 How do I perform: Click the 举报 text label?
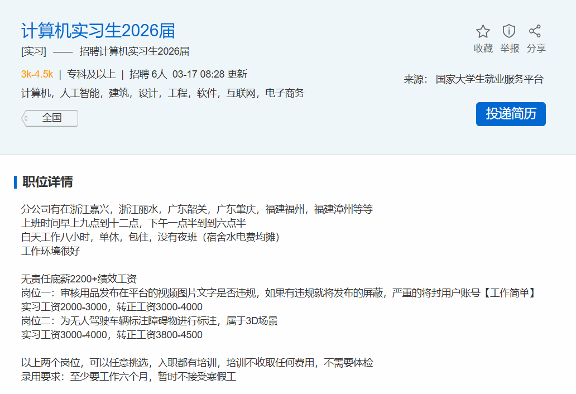pos(509,49)
